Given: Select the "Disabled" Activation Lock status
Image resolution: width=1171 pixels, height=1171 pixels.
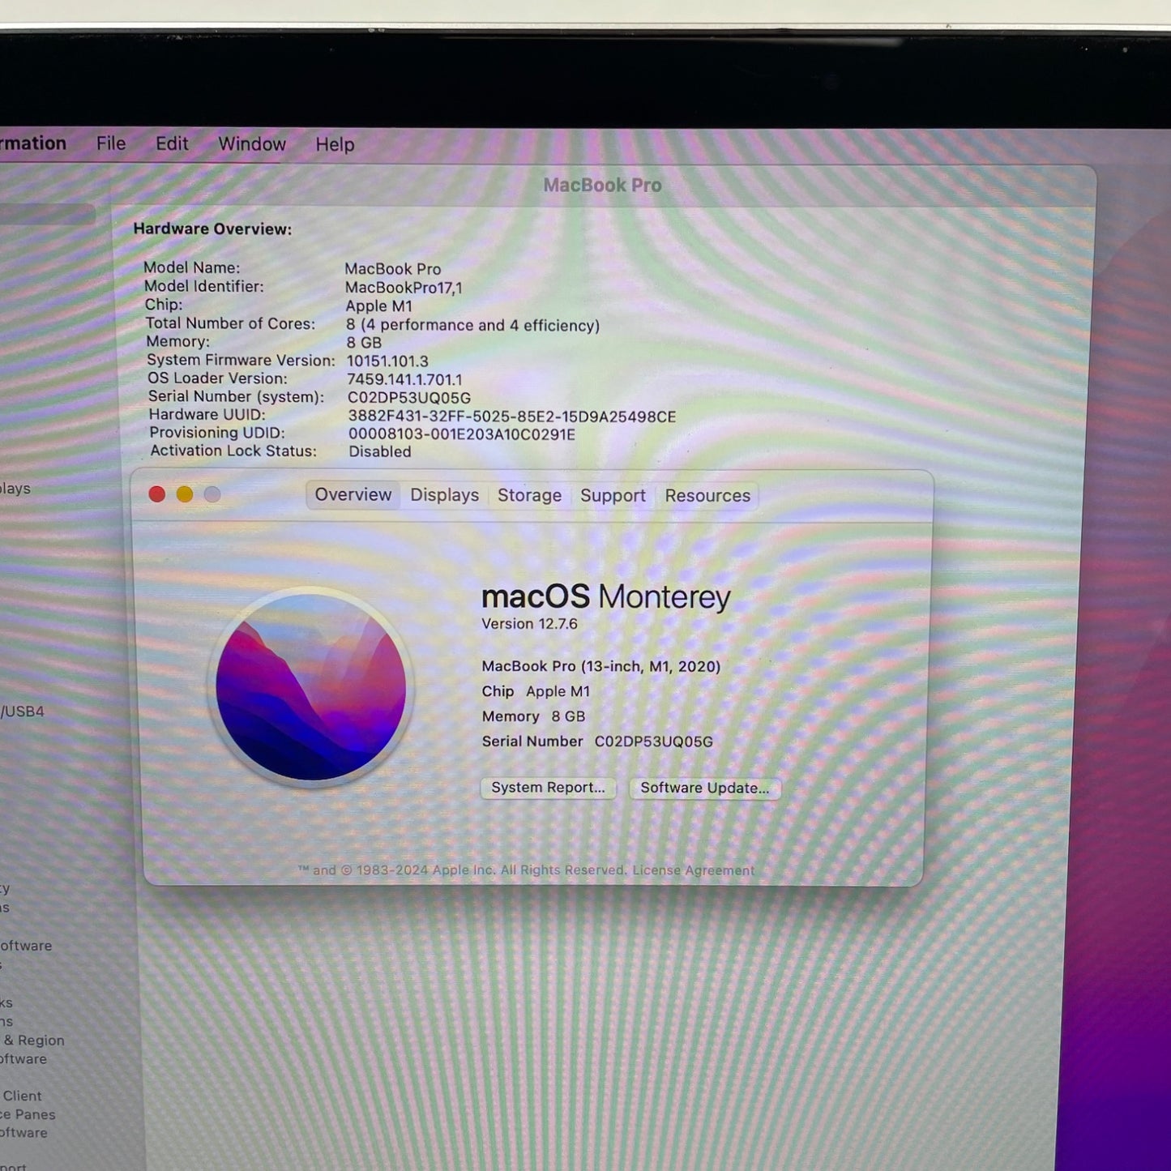Looking at the screenshot, I should click(380, 452).
